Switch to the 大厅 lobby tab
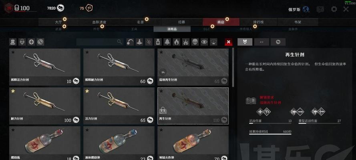The height and width of the screenshot is (160, 356). click(58, 22)
